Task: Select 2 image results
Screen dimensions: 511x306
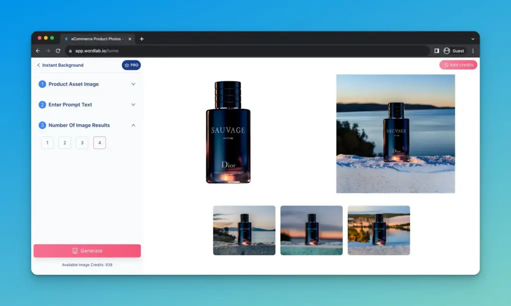Action: tap(64, 143)
